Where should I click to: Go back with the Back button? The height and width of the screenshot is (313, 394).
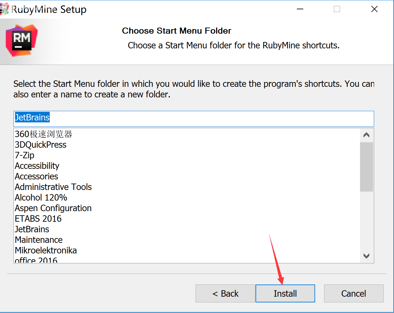point(225,293)
